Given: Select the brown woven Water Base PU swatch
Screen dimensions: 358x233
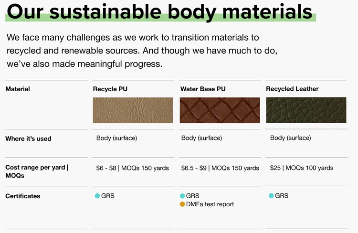Looking at the screenshot, I should click(x=220, y=110).
